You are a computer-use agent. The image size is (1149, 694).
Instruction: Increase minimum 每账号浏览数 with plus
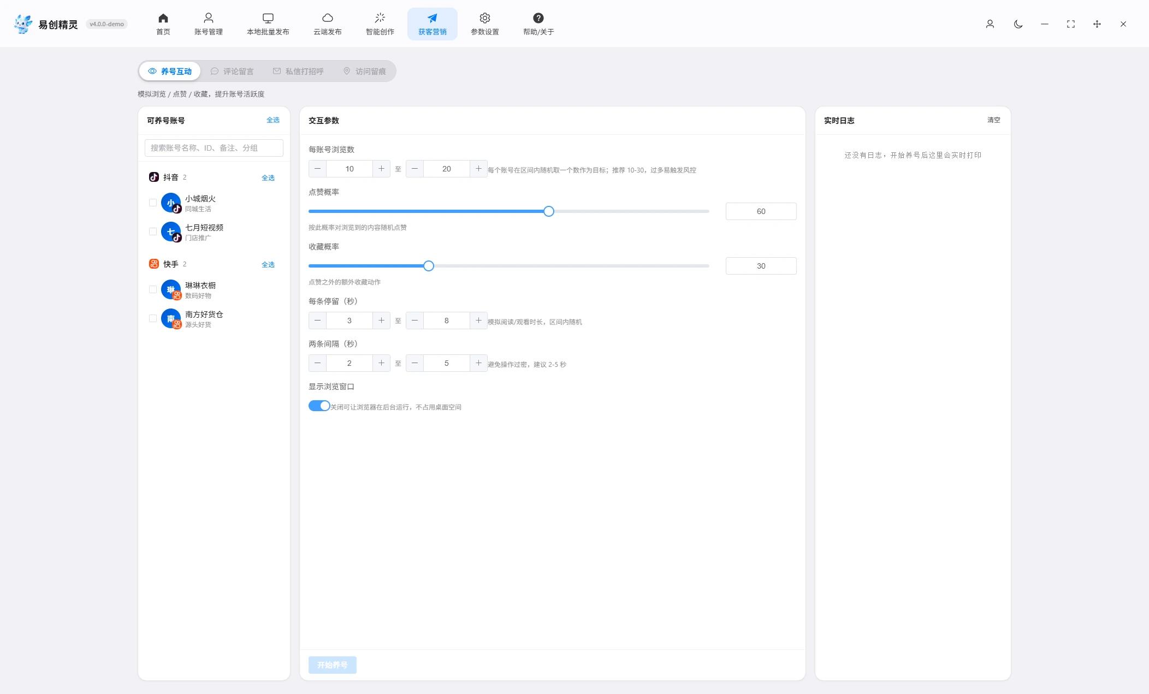tap(381, 169)
